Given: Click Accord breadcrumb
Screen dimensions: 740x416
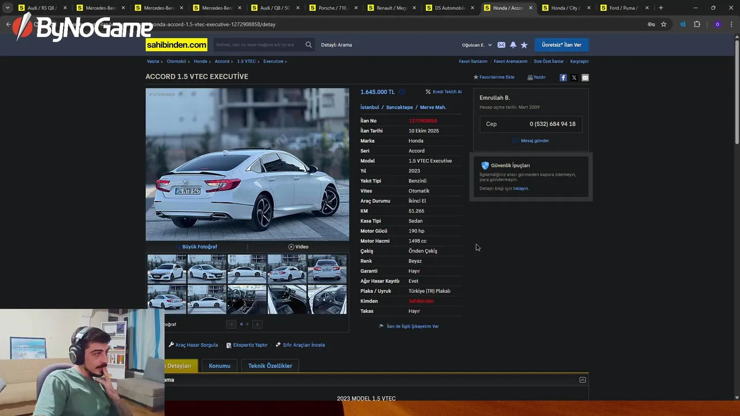Looking at the screenshot, I should [222, 61].
